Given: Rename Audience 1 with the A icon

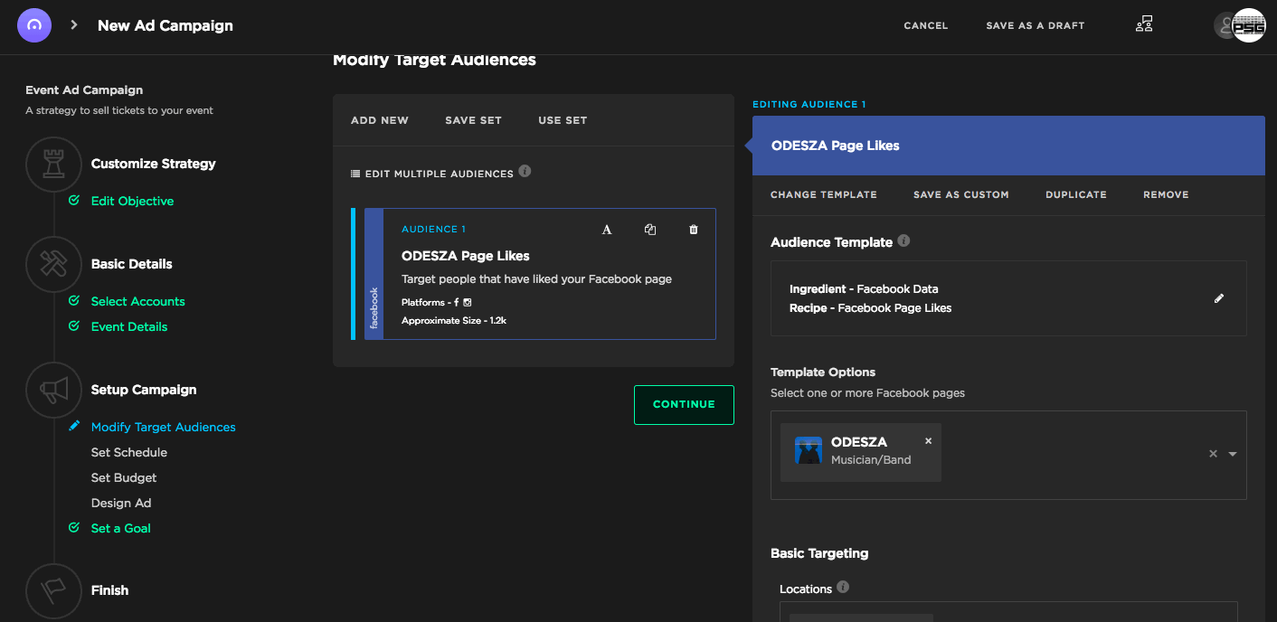Looking at the screenshot, I should coord(607,230).
